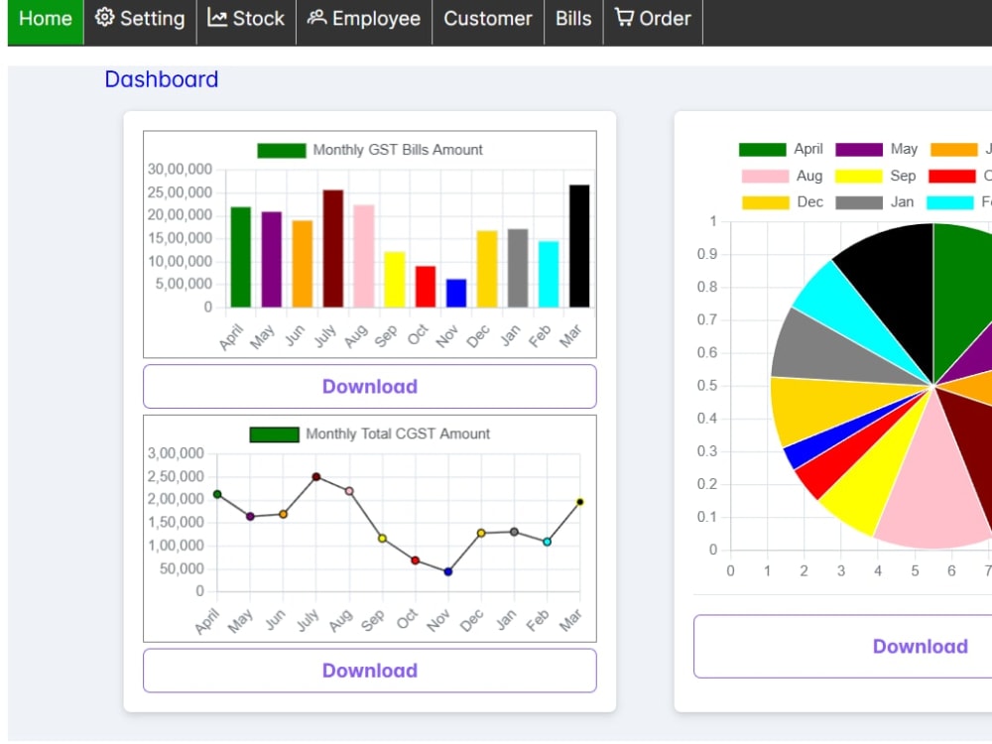Click the people icon beside Employee

[x=317, y=18]
